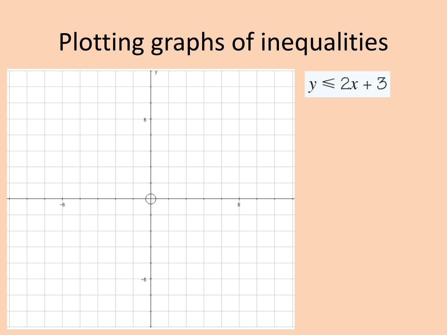Click the word Plotting in the title

point(101,42)
